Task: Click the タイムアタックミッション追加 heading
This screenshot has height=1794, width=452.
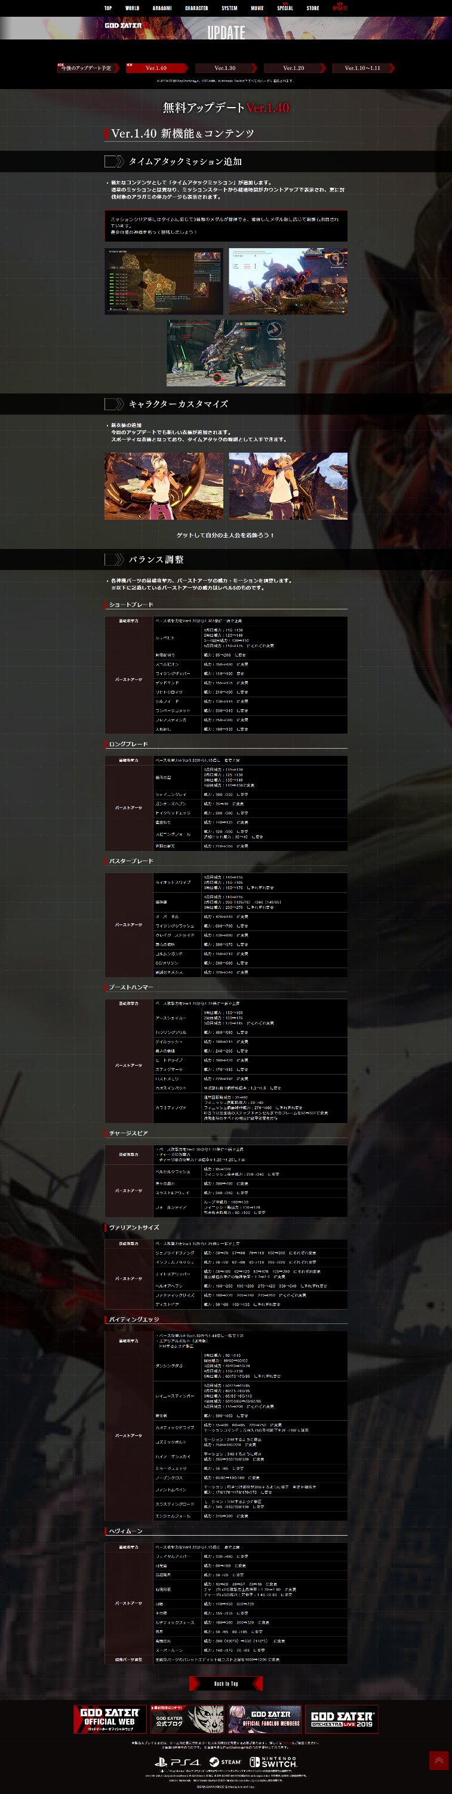Action: [185, 161]
